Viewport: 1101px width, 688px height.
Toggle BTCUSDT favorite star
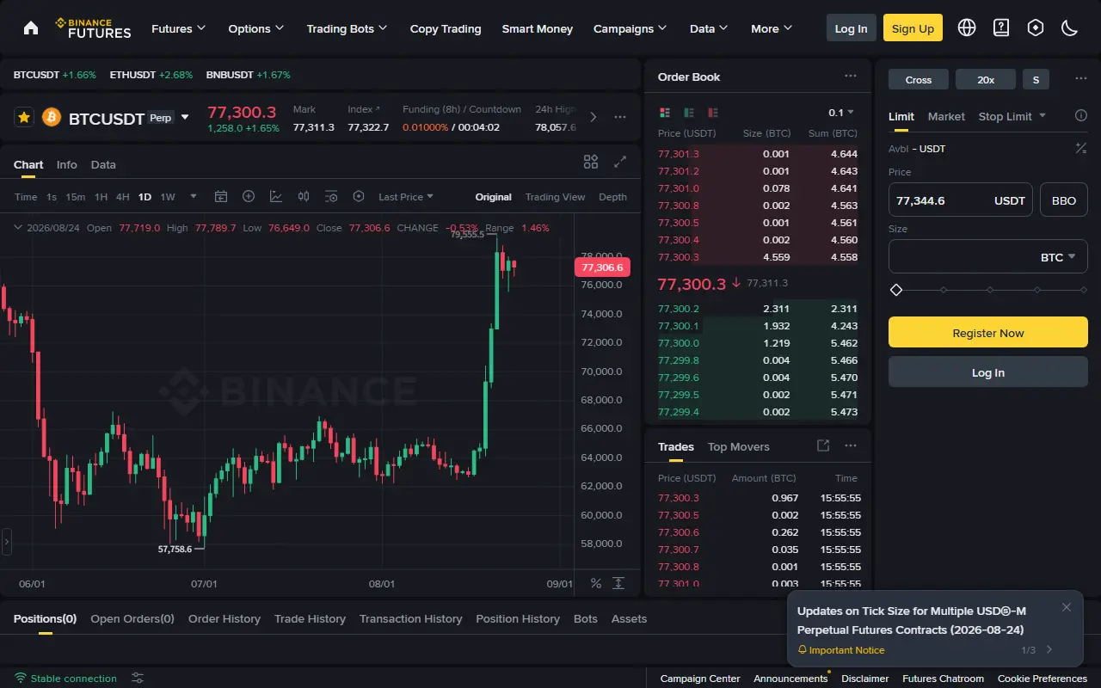point(24,117)
